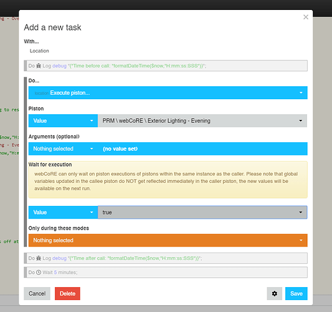Open the Execute piston command dropdown
Image resolution: width=332 pixels, height=312 pixels.
pyautogui.click(x=168, y=93)
